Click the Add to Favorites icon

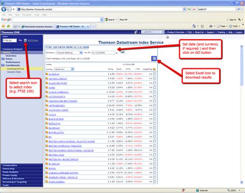pyautogui.click(x=8, y=26)
